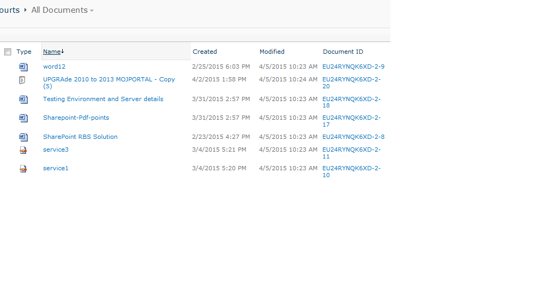Click the Word icon beside SharePoint RBS Solution
The height and width of the screenshot is (307, 533).
tap(23, 137)
